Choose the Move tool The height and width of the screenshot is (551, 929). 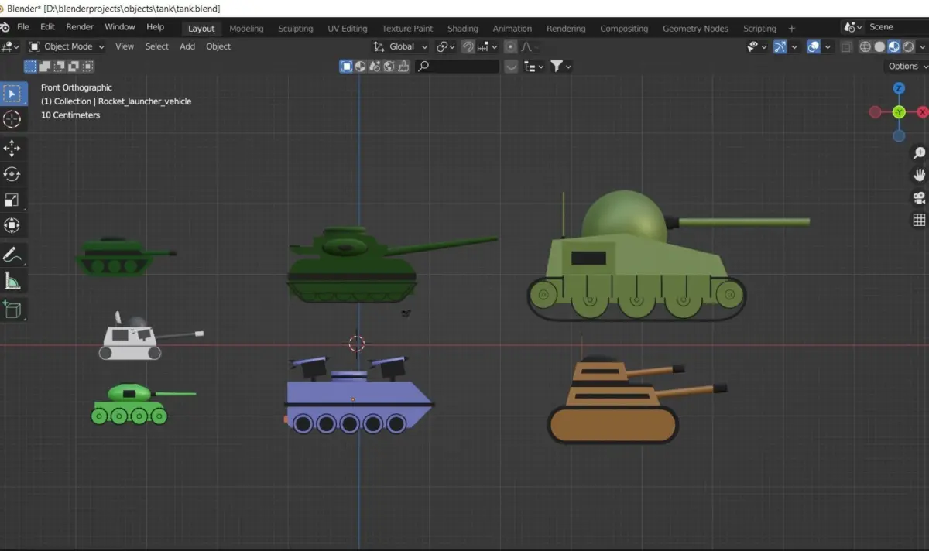click(x=12, y=149)
